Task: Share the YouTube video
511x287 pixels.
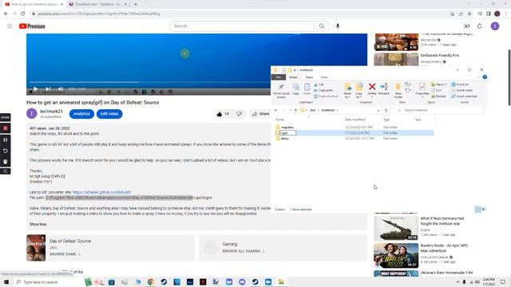Action: coord(261,114)
